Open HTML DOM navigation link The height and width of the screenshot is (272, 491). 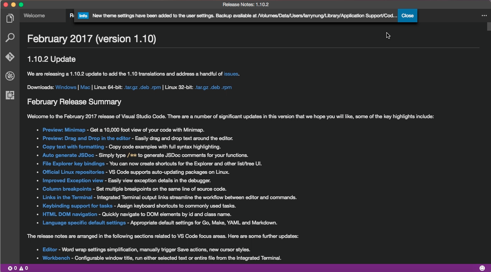click(x=70, y=214)
